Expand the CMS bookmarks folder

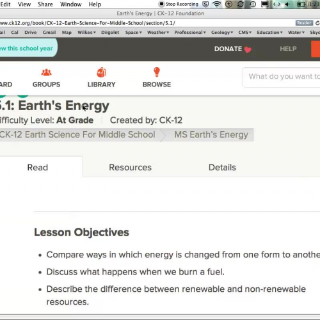tap(245, 33)
